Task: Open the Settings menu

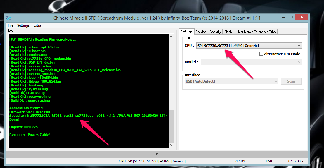Action: tap(23, 25)
